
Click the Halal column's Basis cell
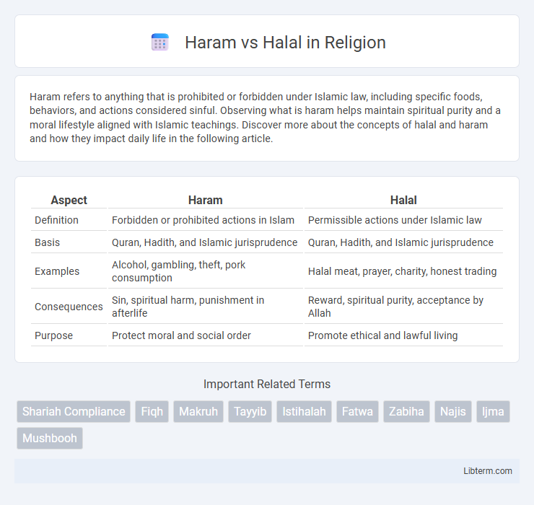pyautogui.click(x=403, y=242)
